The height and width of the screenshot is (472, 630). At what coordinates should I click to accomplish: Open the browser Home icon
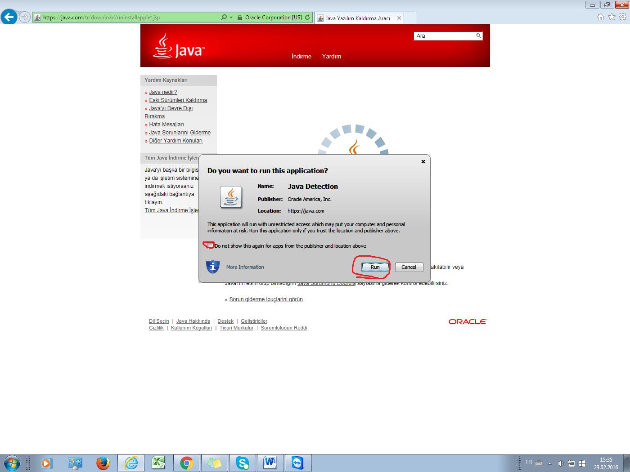click(x=600, y=17)
